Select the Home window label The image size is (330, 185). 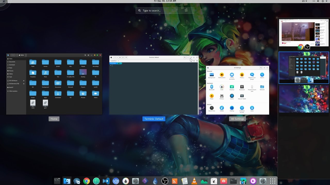coord(54,119)
